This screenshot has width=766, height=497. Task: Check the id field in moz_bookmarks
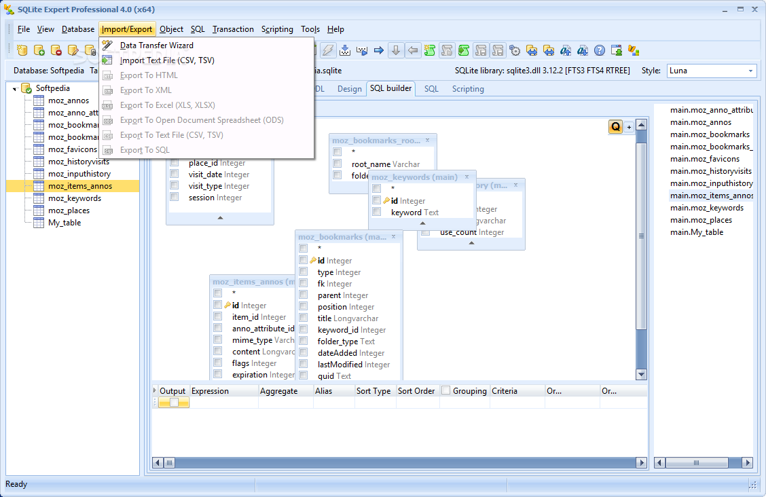pyautogui.click(x=304, y=260)
